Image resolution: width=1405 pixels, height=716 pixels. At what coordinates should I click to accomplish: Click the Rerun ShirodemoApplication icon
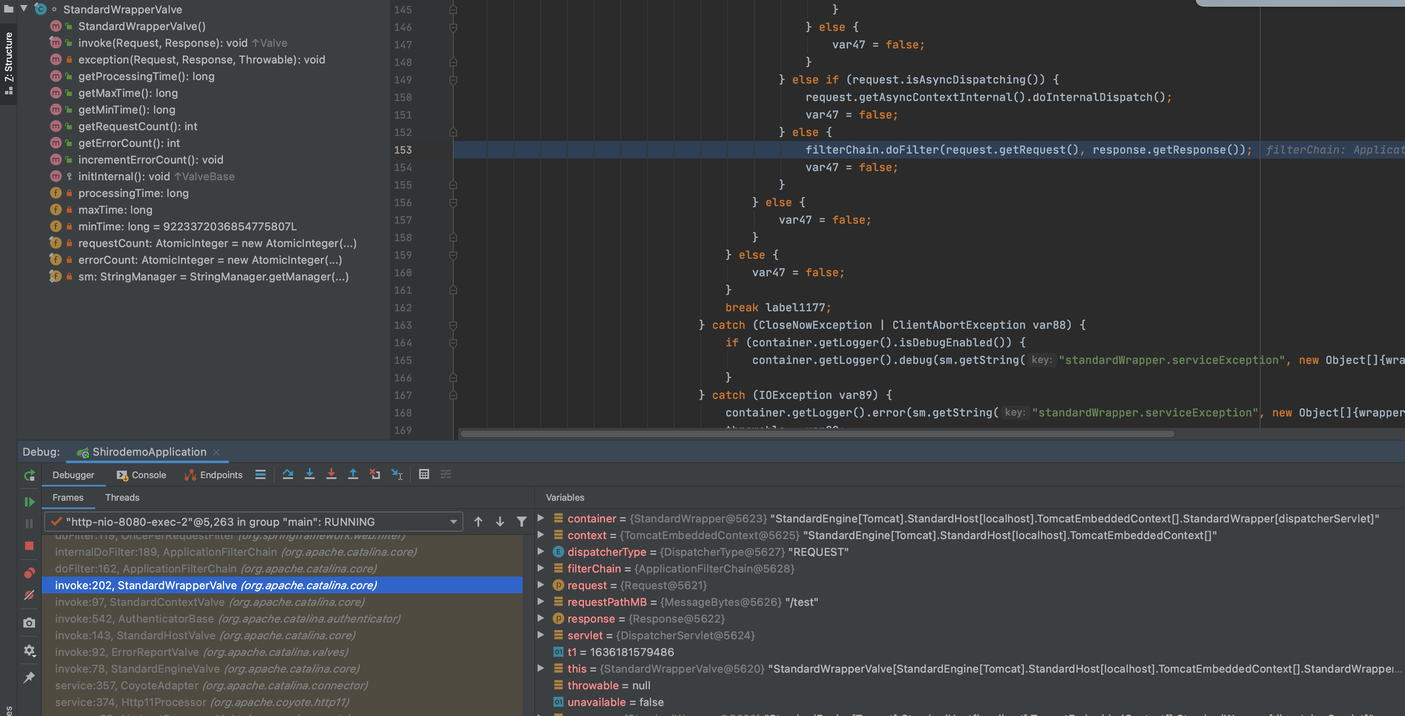(30, 475)
